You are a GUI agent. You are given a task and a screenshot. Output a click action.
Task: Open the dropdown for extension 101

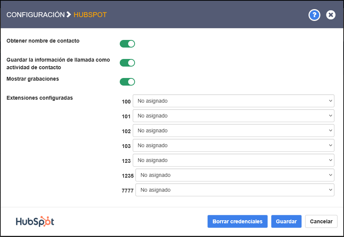[x=233, y=116]
